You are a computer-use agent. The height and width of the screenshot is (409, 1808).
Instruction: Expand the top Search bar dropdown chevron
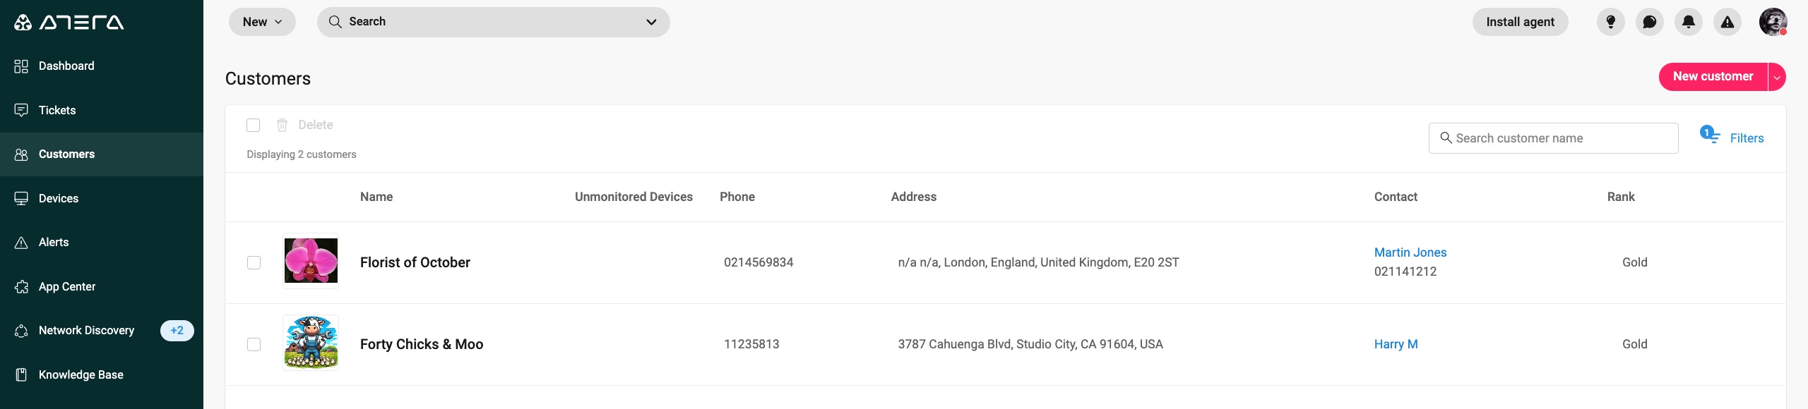point(651,22)
